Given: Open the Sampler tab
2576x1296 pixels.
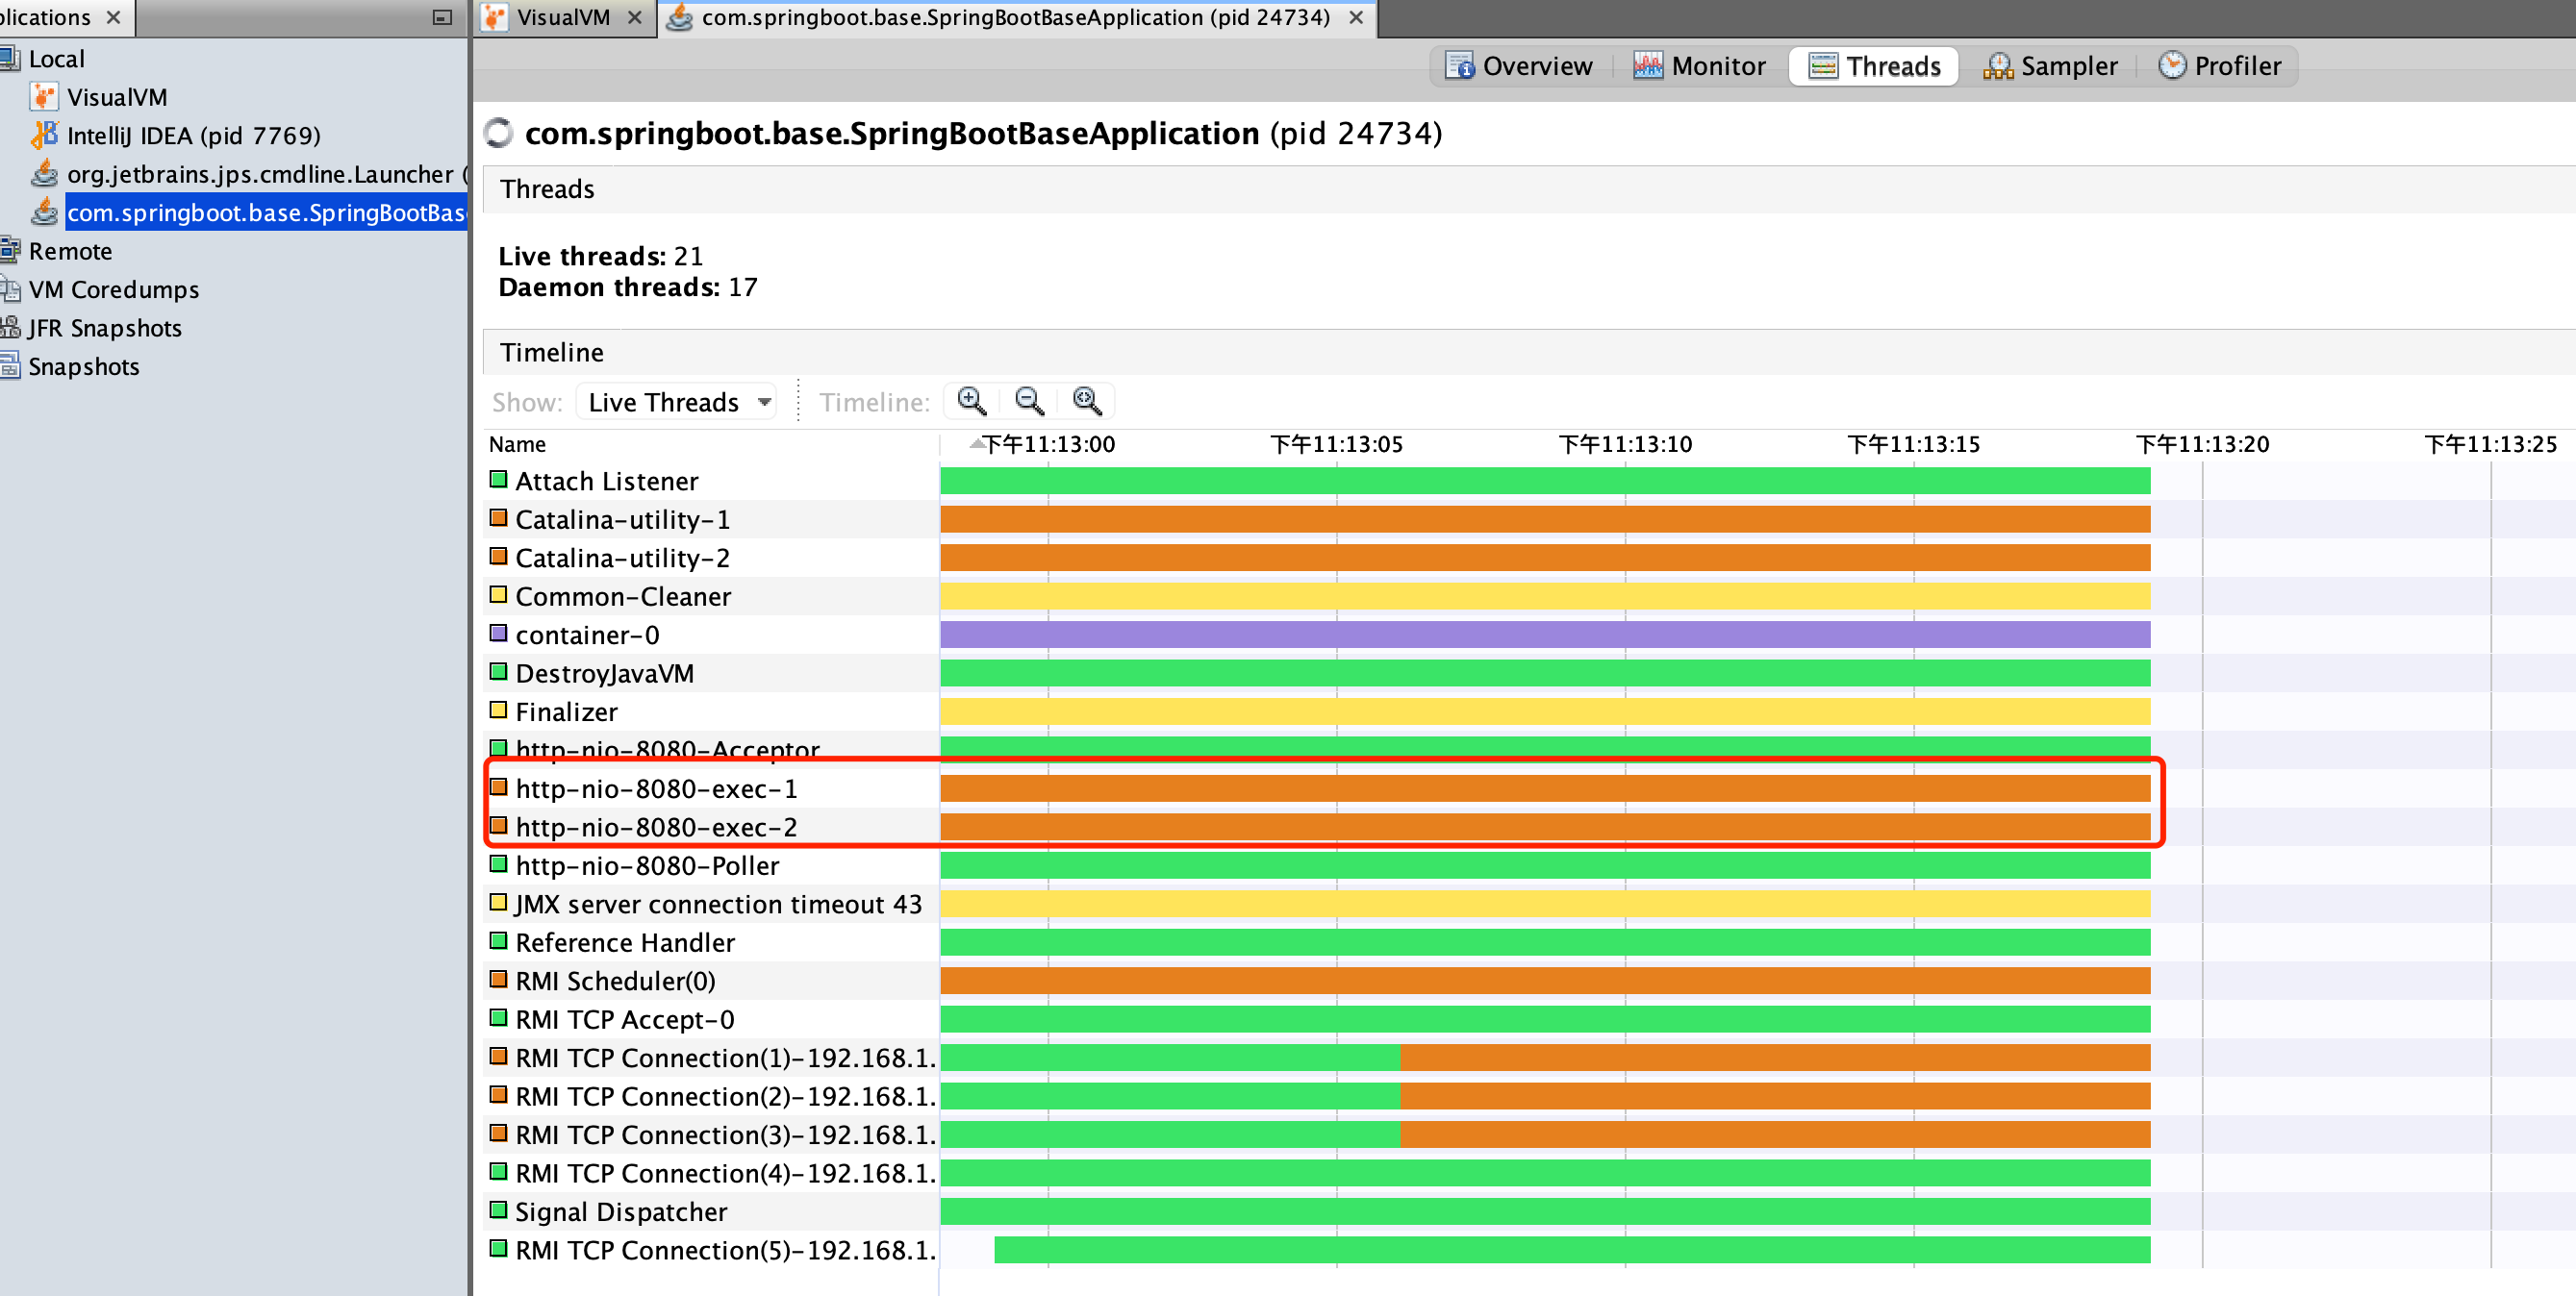Looking at the screenshot, I should [x=2050, y=66].
